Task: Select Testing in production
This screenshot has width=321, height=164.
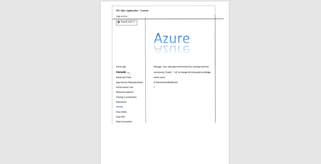Action: point(126,97)
